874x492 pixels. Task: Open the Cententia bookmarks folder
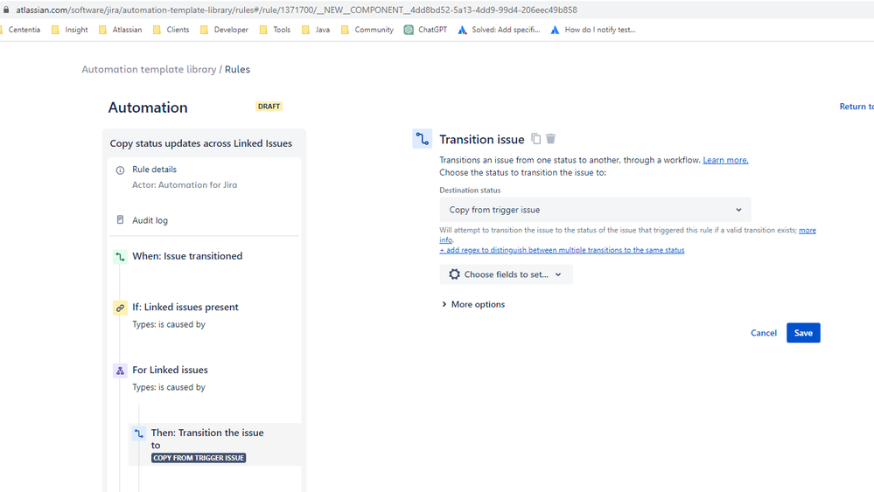coord(21,30)
